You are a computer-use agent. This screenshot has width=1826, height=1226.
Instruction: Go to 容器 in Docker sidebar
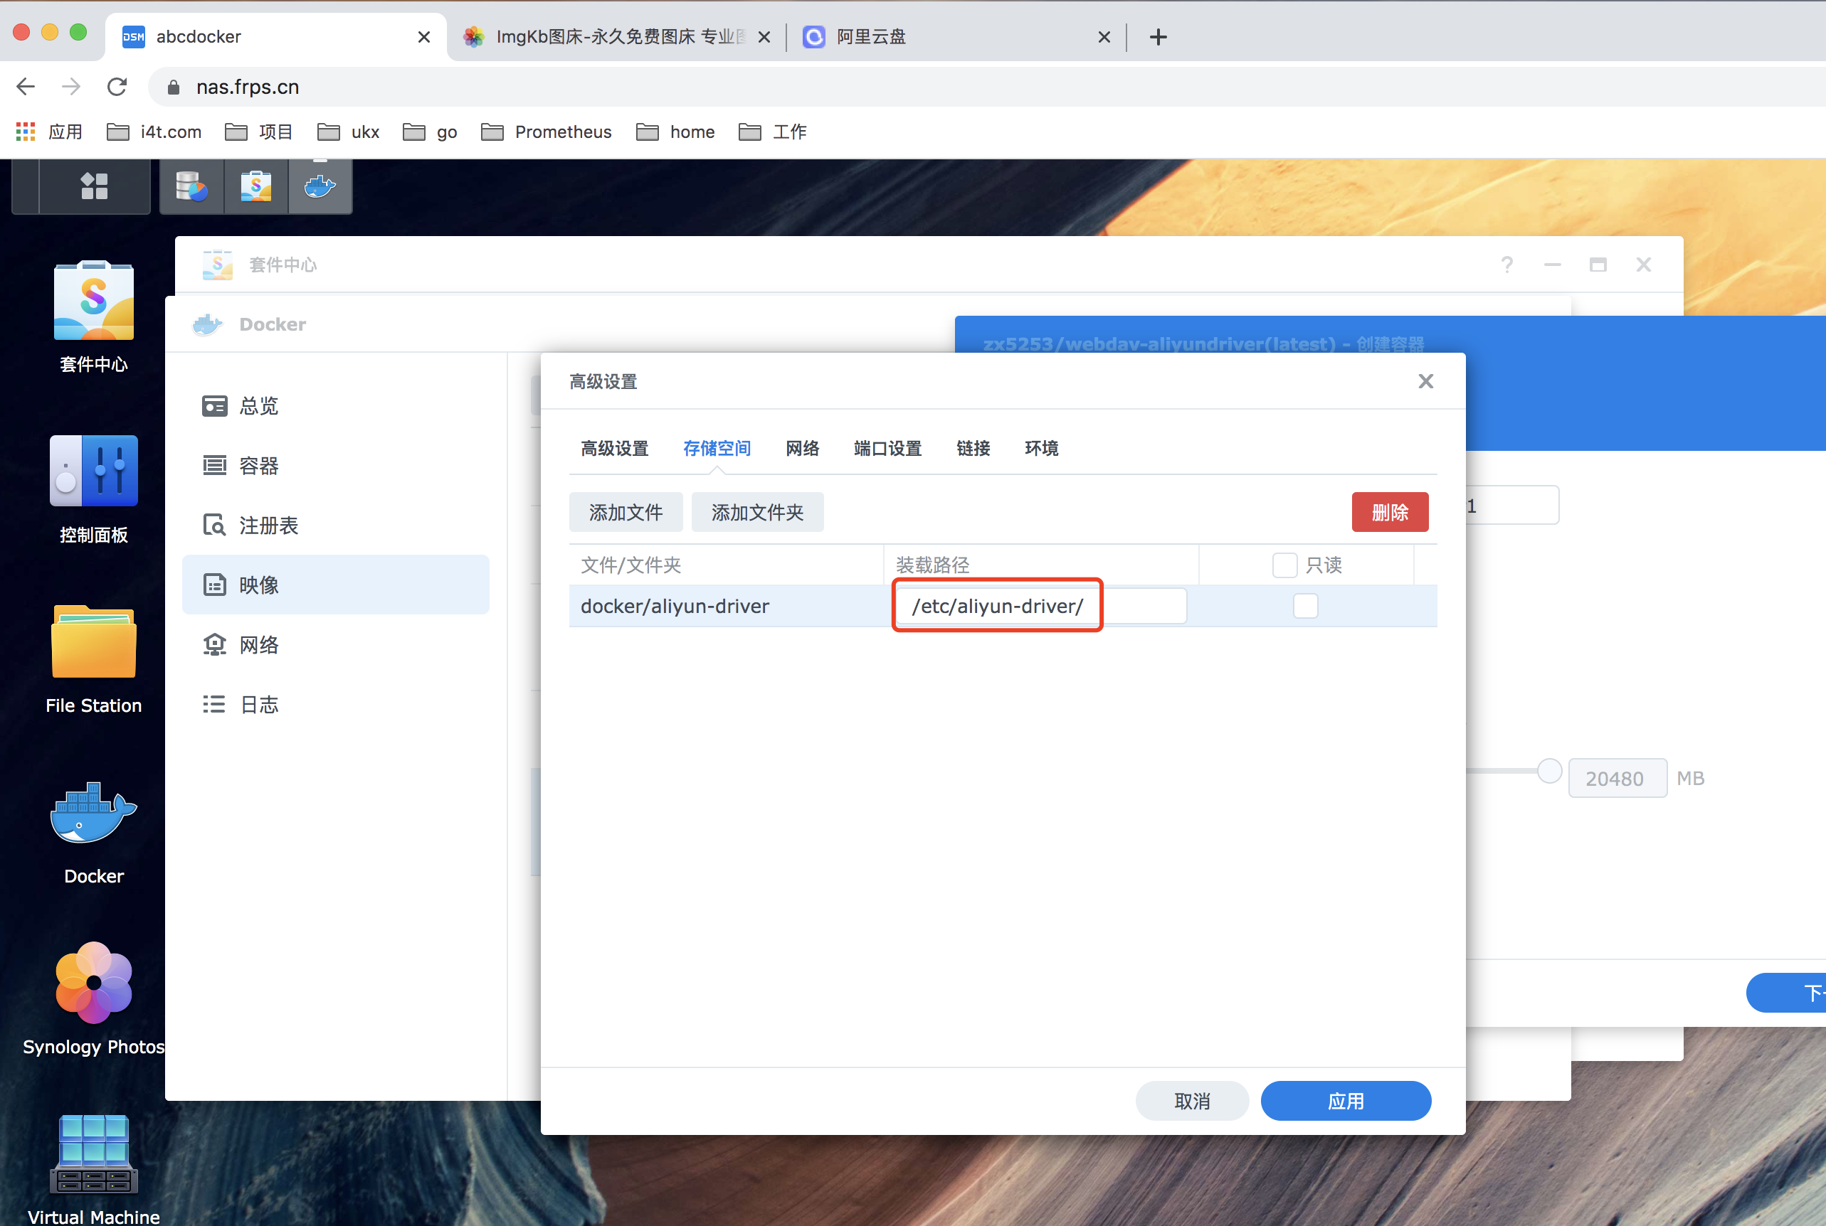(x=336, y=466)
